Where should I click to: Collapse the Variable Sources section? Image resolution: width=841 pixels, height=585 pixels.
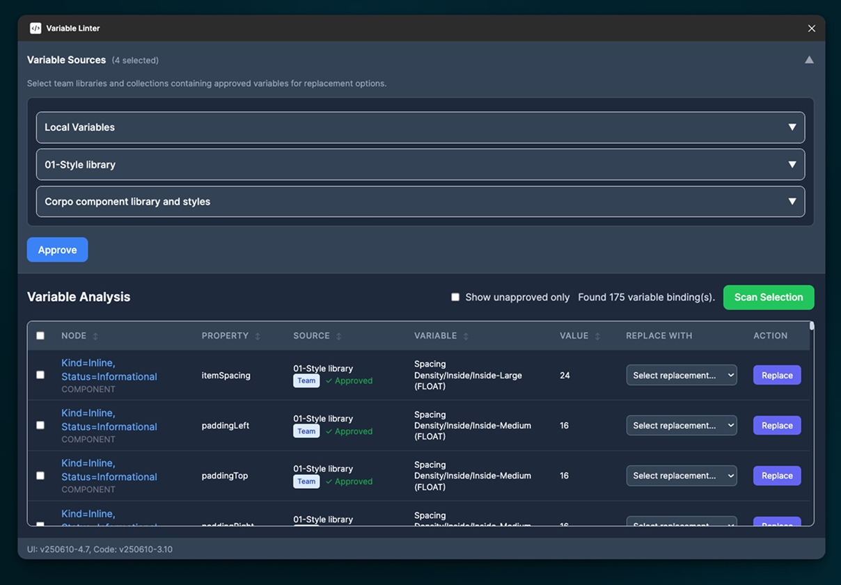tap(809, 60)
